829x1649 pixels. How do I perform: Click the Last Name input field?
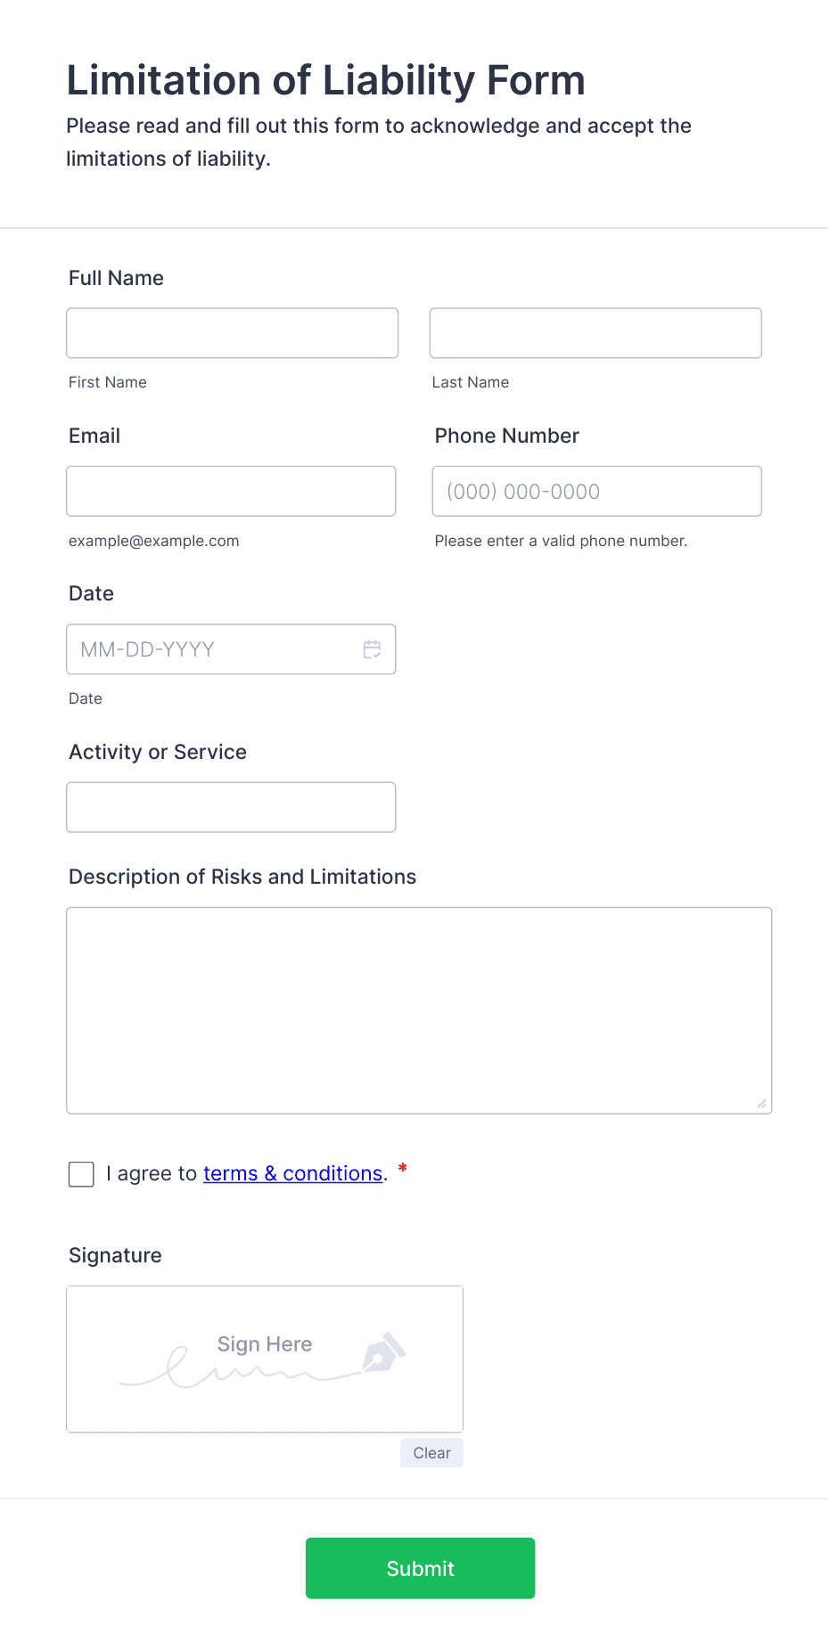click(595, 332)
